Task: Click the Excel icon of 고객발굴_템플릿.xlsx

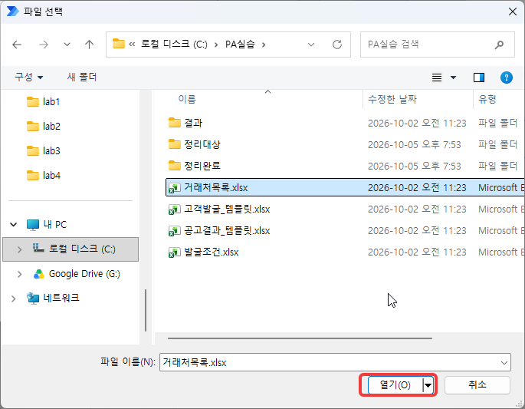Action: (x=174, y=209)
